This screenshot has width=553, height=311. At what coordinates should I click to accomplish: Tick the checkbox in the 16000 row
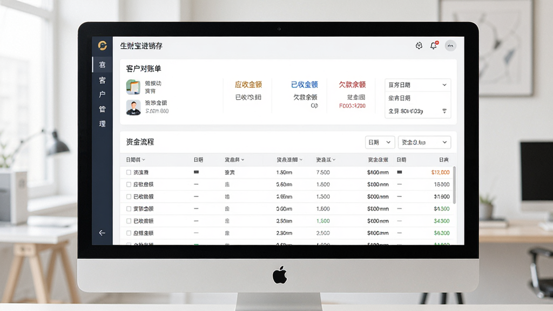pyautogui.click(x=129, y=185)
